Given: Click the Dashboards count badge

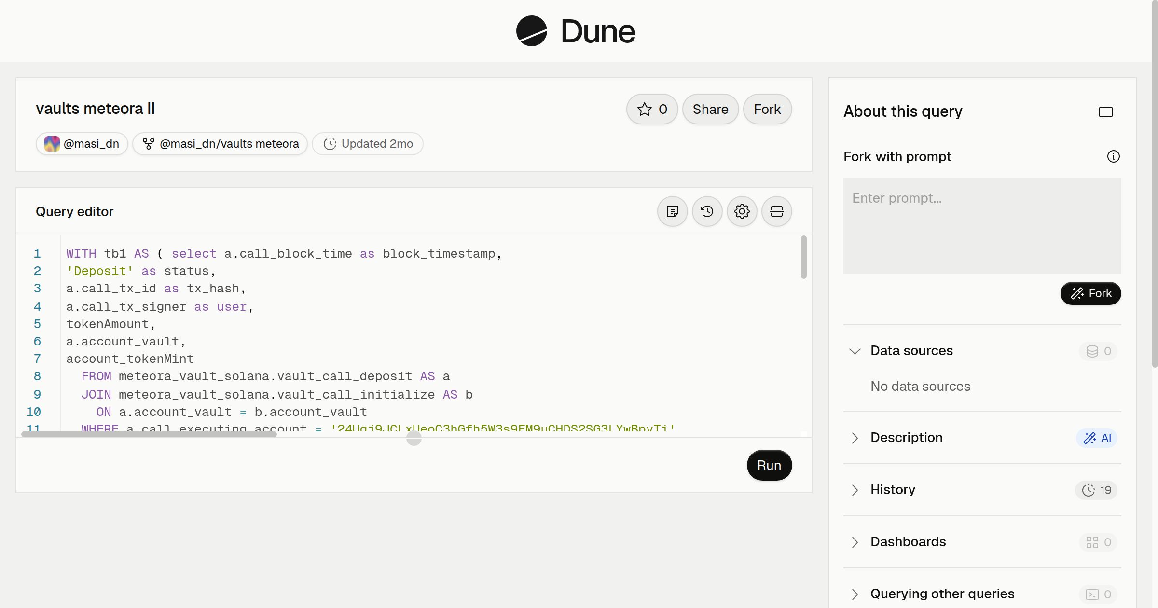Looking at the screenshot, I should [1098, 542].
